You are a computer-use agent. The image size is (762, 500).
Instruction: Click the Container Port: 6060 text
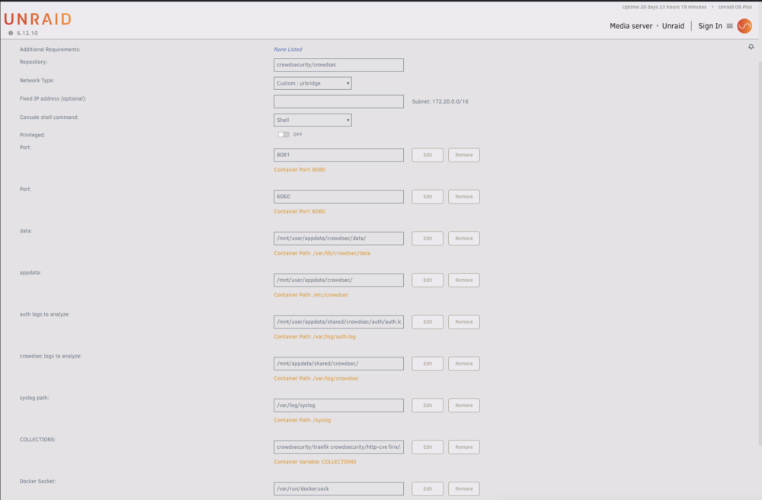tap(299, 211)
